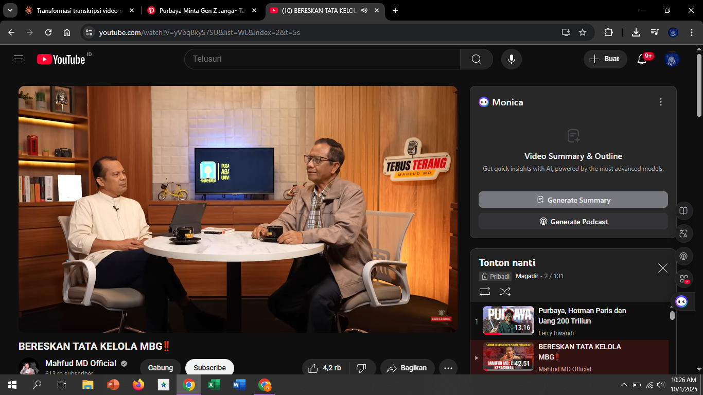Go to YouTube home via logo

point(61,59)
